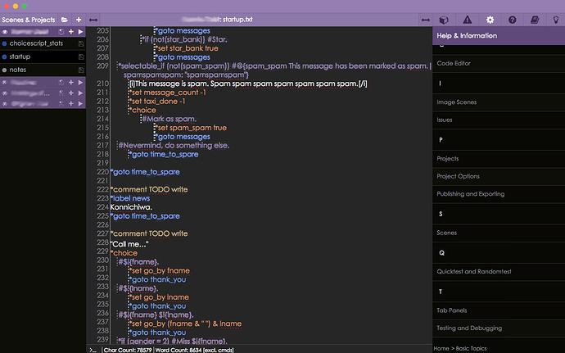The width and height of the screenshot is (565, 353).
Task: Collapse left panel with double-arrow icon
Action: 93,20
